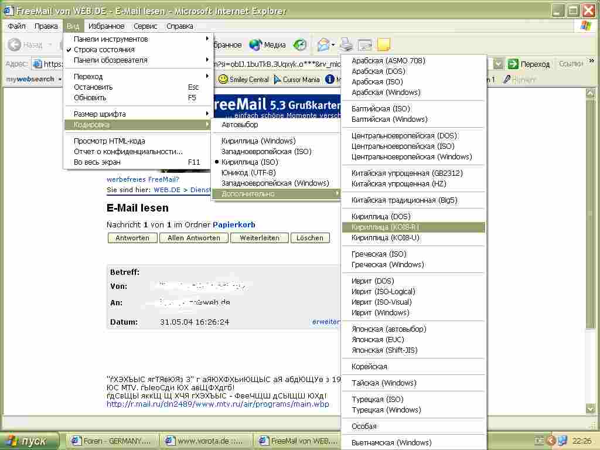Open the Help (Справка) menu

[179, 26]
